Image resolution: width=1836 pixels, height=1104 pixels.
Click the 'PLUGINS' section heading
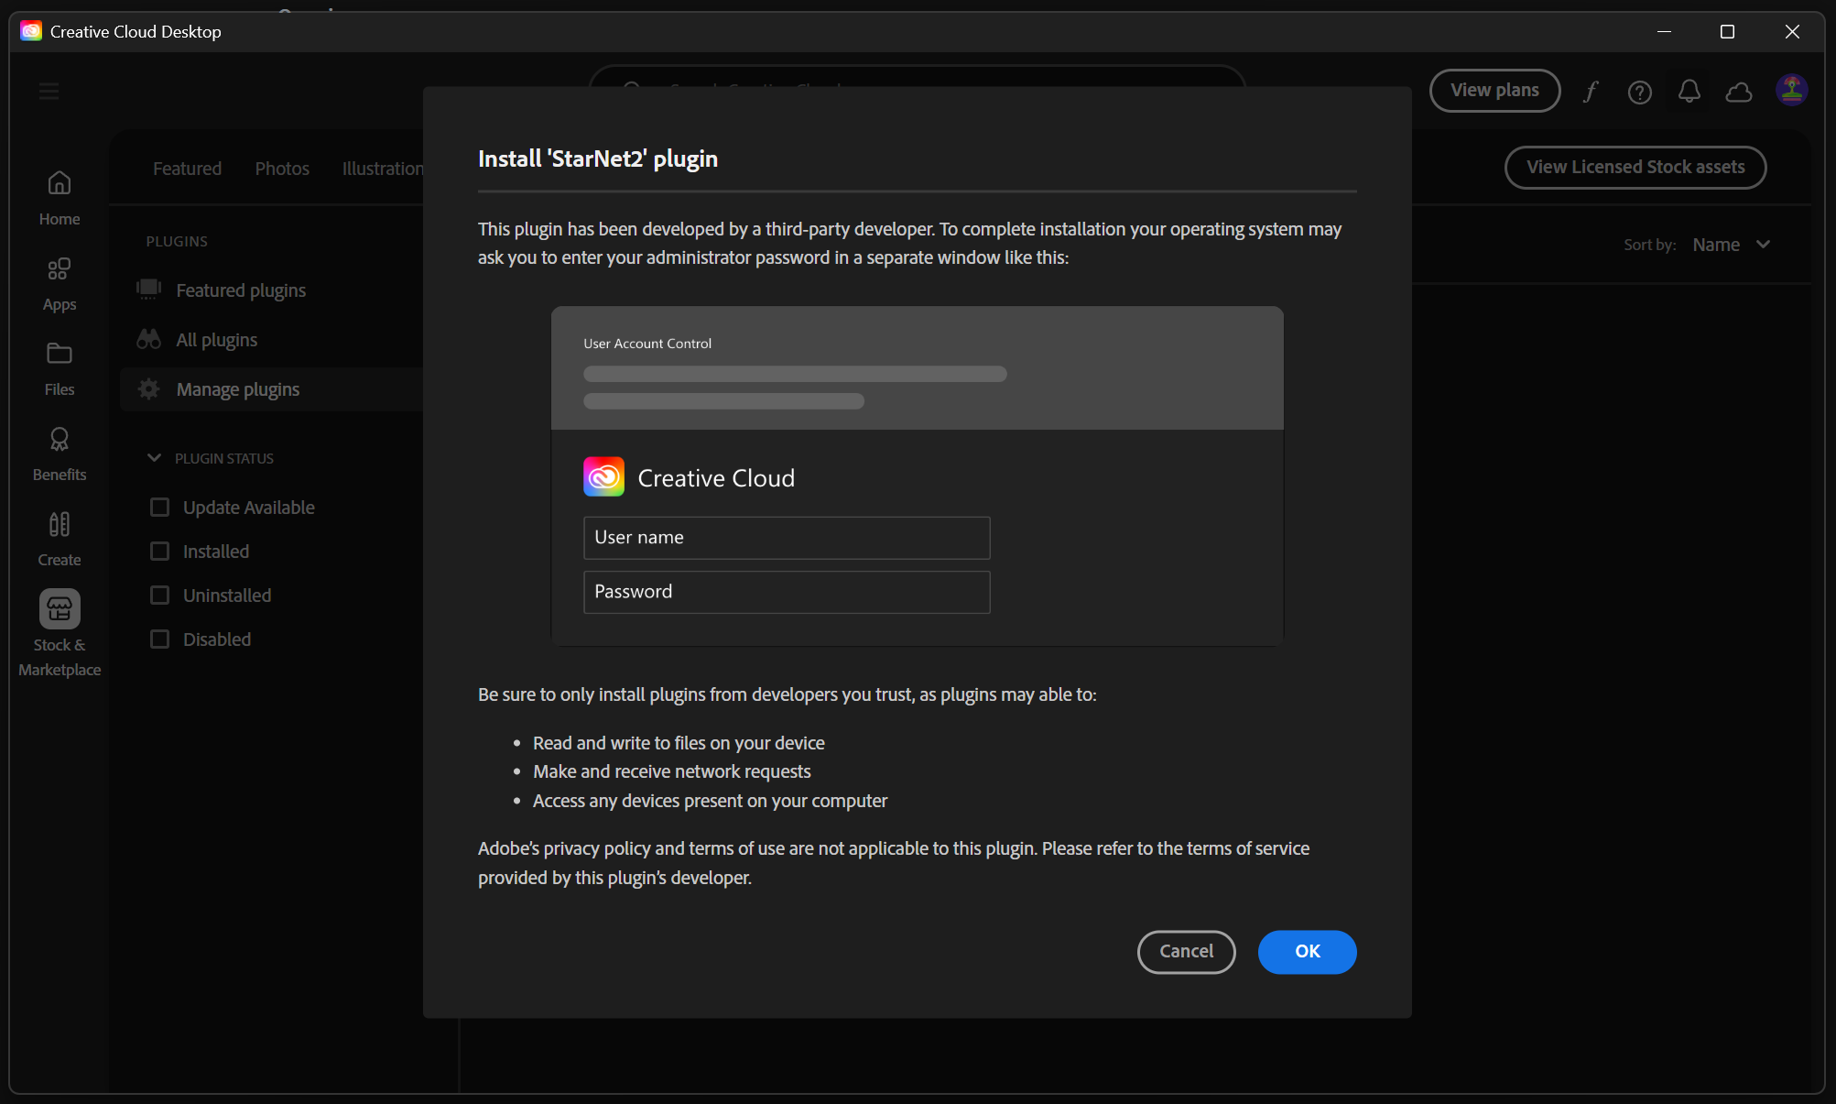coord(177,241)
